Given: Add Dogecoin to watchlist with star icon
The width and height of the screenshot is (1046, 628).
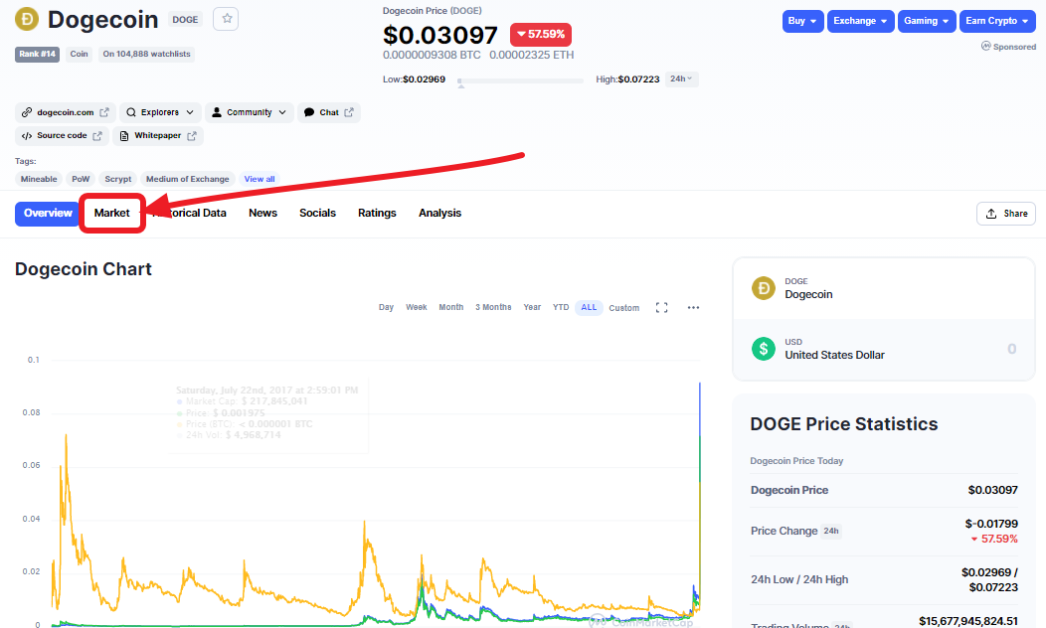Looking at the screenshot, I should tap(226, 19).
